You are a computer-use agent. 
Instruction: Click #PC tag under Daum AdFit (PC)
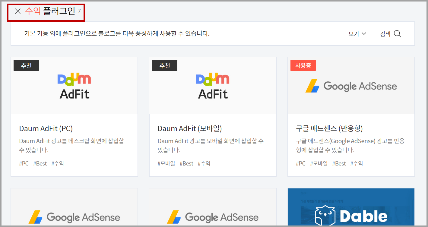coord(24,163)
